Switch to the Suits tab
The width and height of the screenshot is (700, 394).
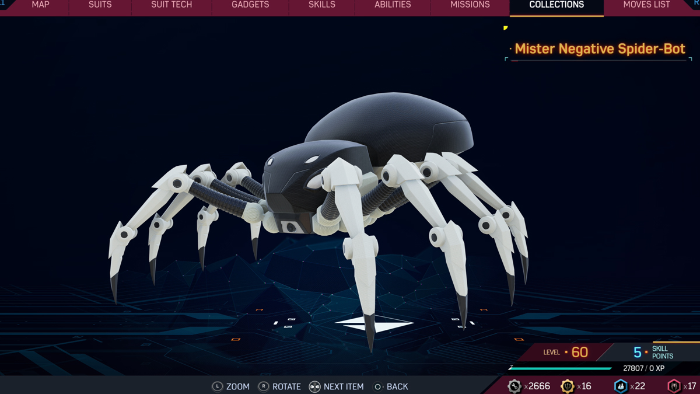(x=100, y=5)
